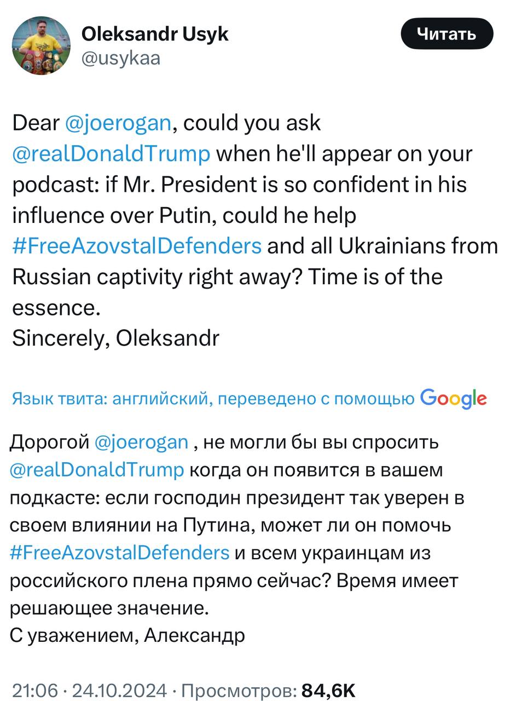Click the 'Дорогой' word in translation
The height and width of the screenshot is (701, 516).
[49, 442]
